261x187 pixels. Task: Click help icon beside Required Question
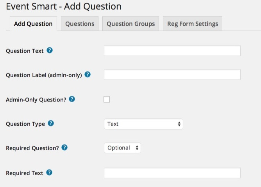pyautogui.click(x=64, y=148)
